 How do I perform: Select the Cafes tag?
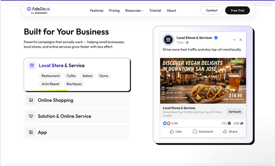point(71,76)
